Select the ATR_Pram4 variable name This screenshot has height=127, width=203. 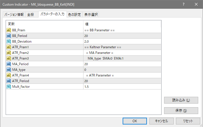click(21, 75)
